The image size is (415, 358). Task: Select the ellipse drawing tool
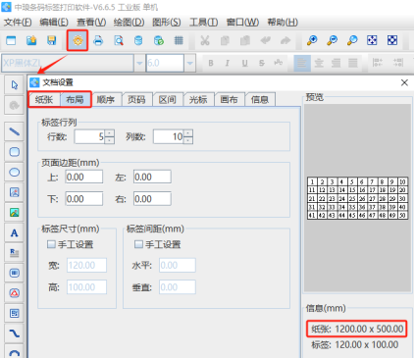coord(14,172)
